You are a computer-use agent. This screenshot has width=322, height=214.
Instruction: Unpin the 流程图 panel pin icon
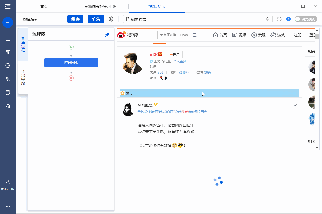coord(107,35)
